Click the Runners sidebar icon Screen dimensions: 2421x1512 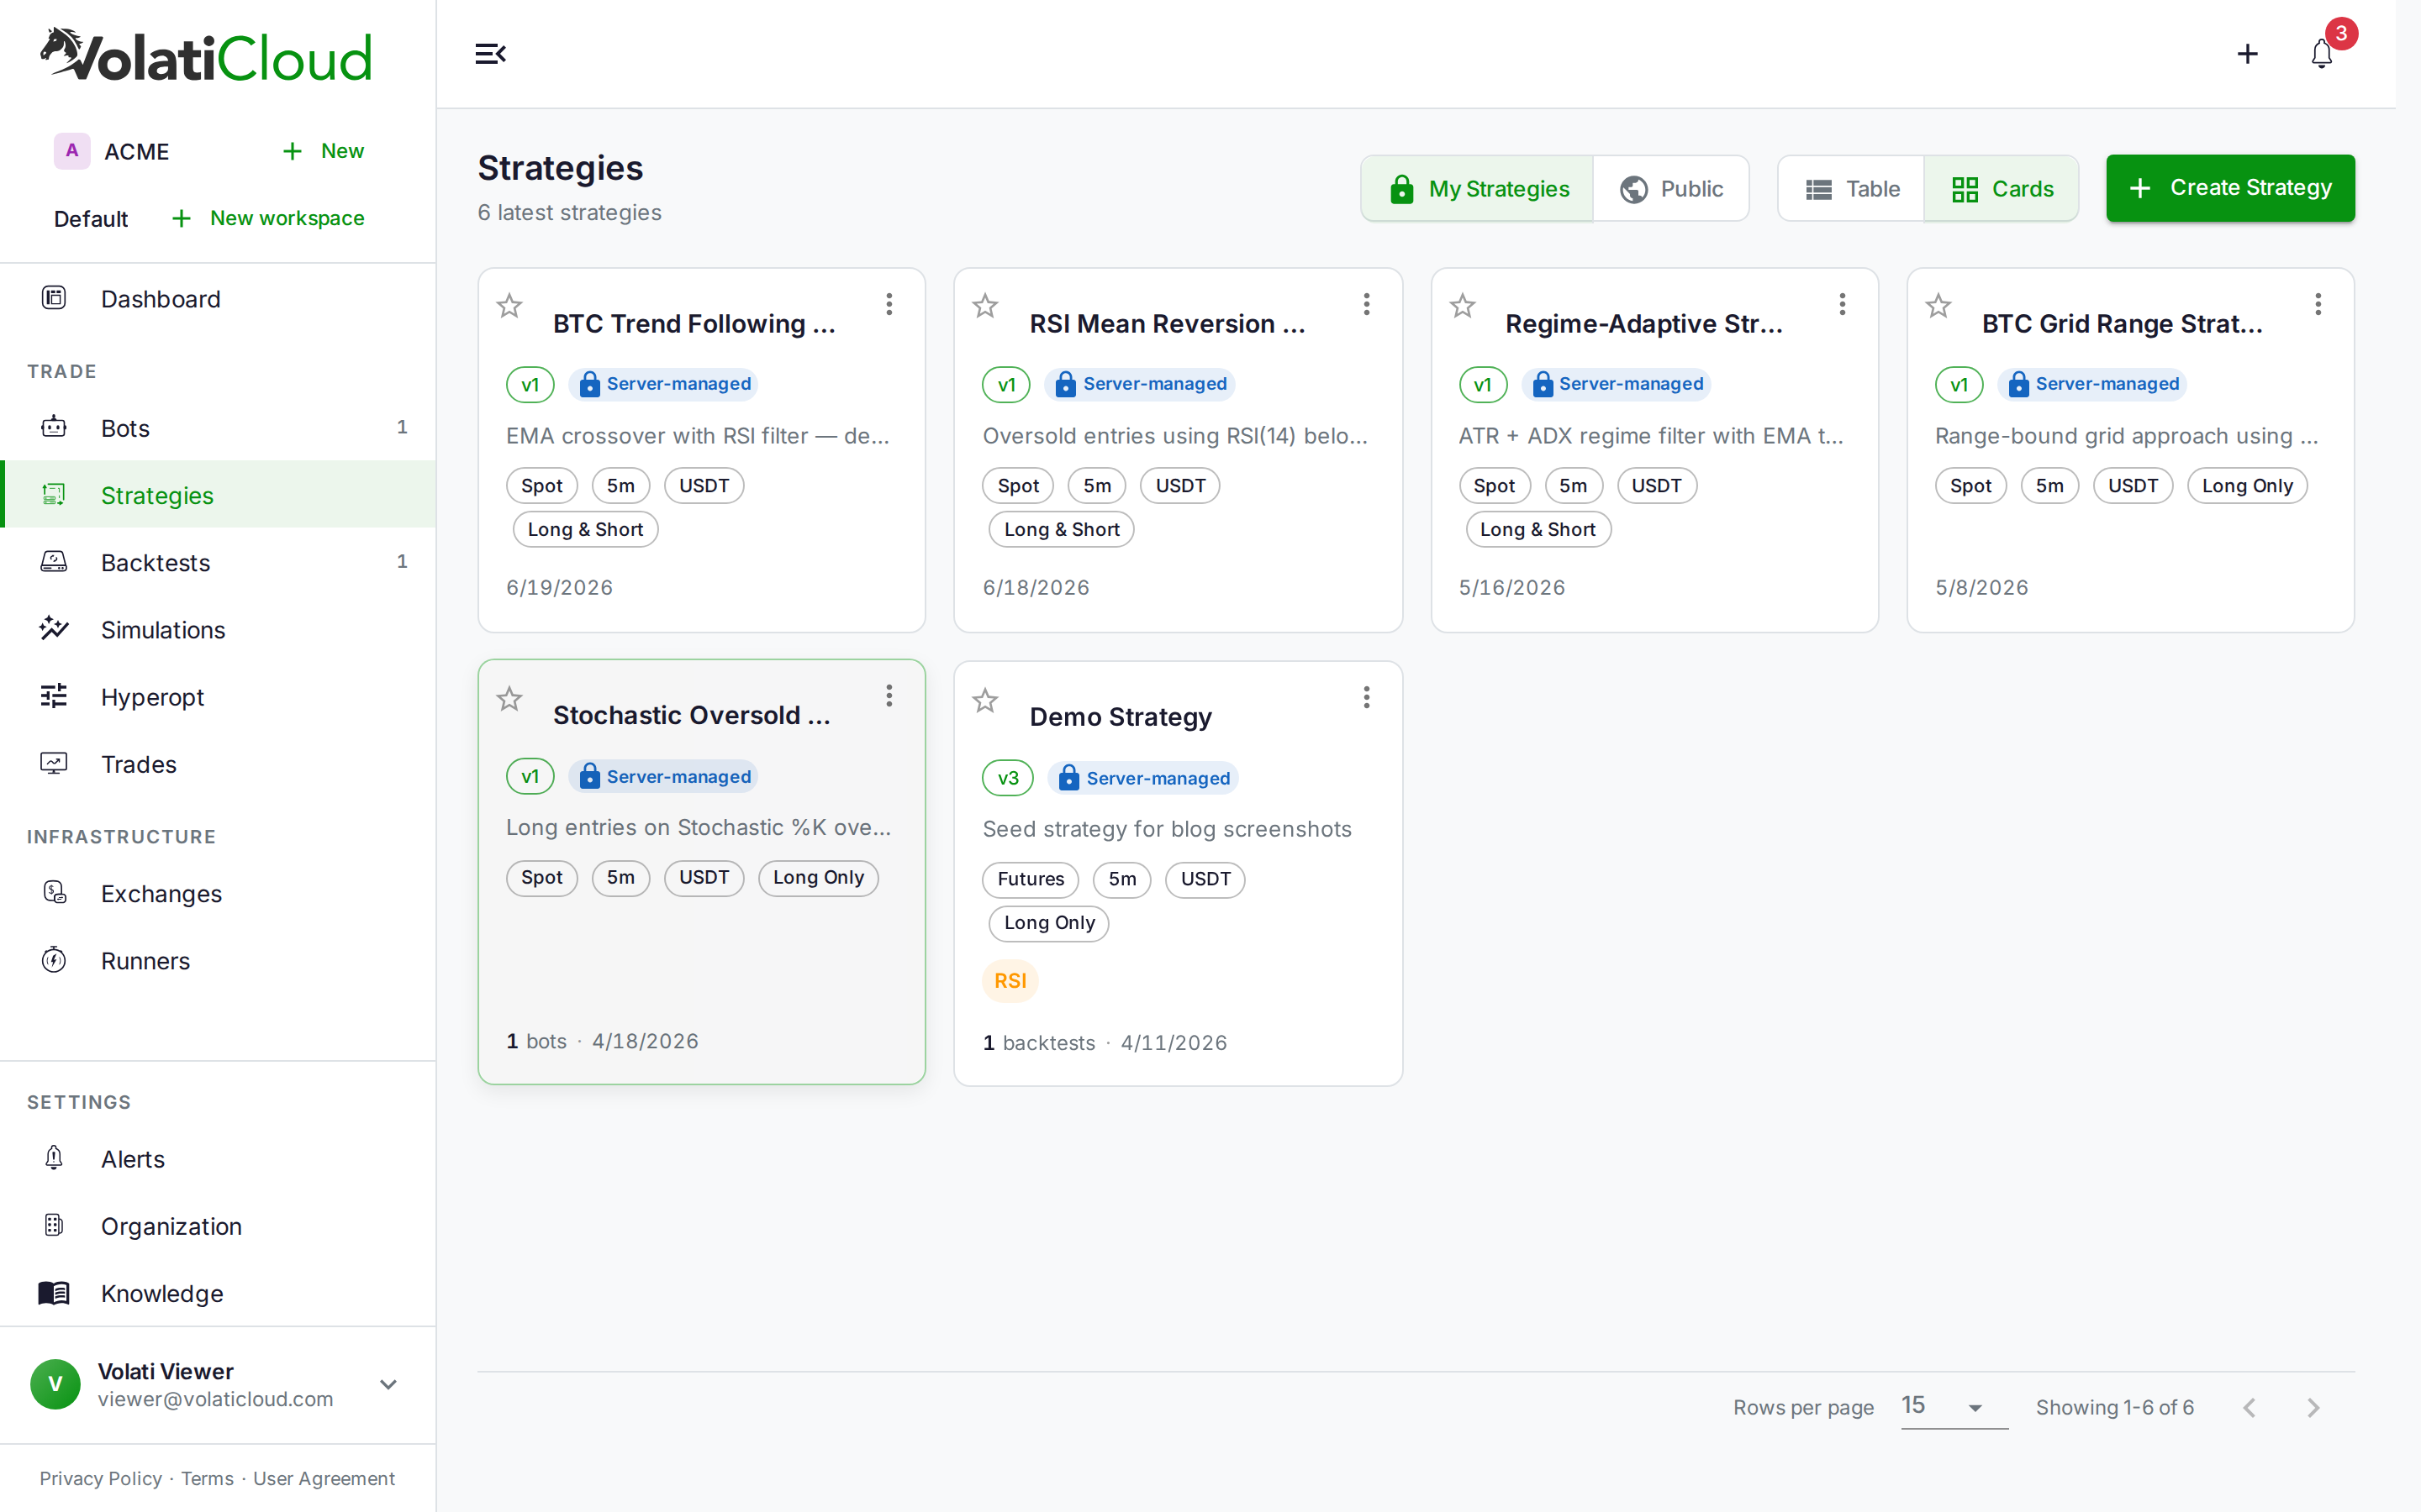tap(54, 960)
